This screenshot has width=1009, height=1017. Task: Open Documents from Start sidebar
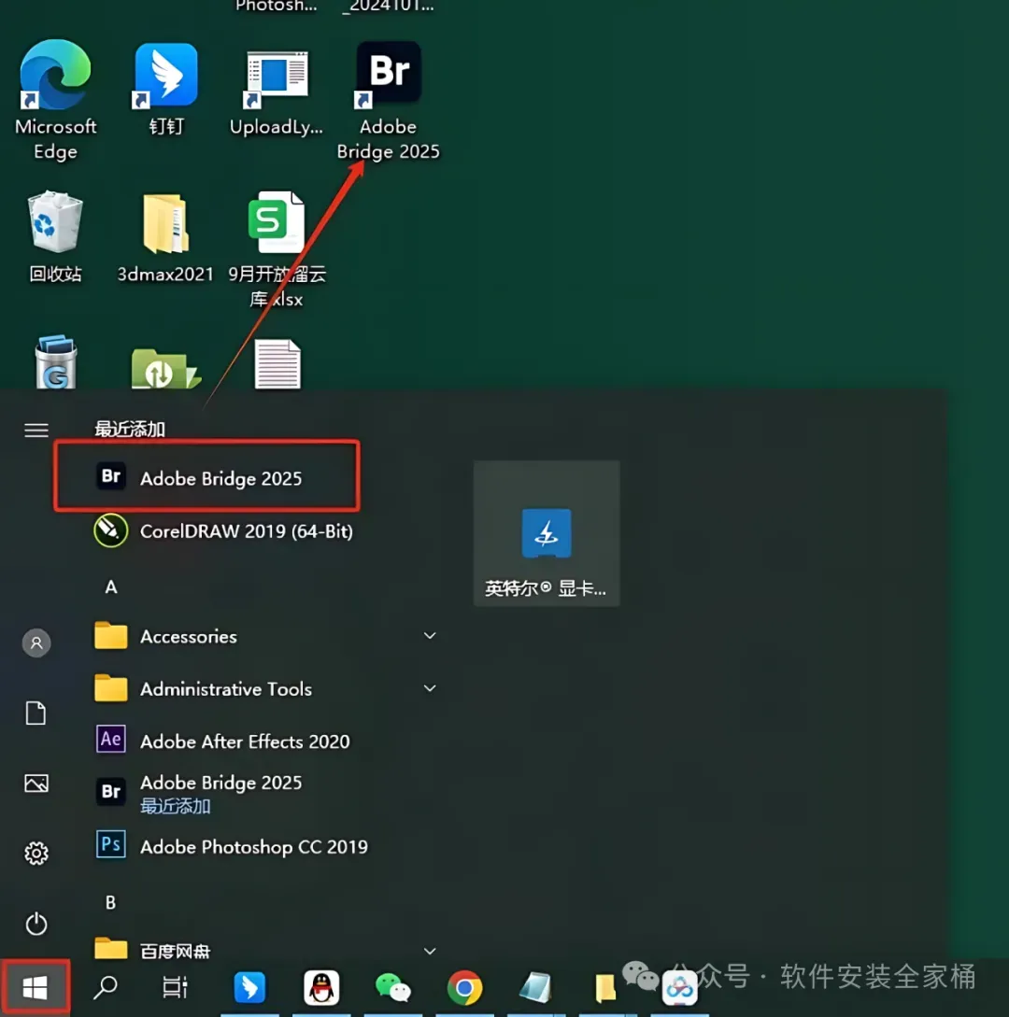[x=36, y=713]
